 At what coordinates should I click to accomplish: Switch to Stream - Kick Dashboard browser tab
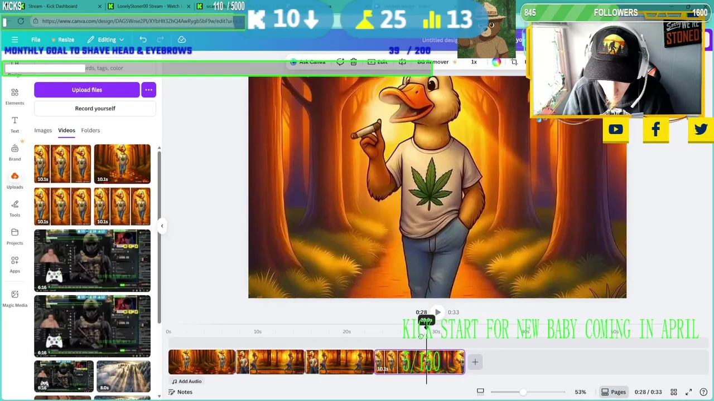click(x=53, y=6)
